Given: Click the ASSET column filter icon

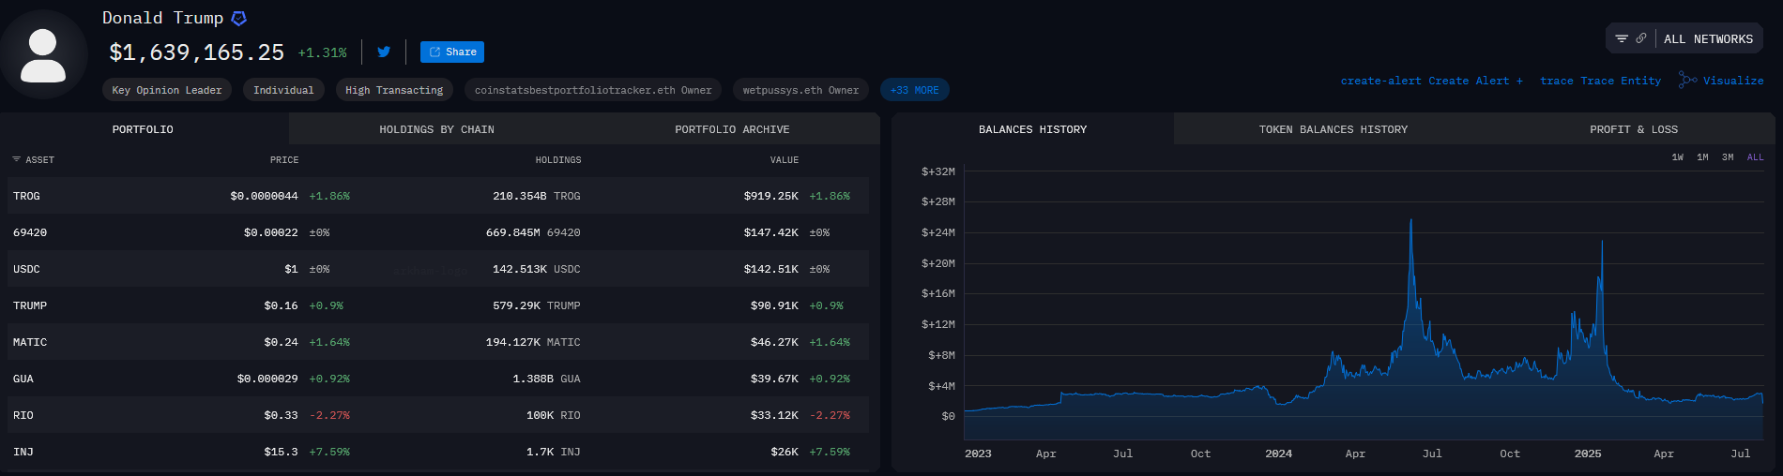Looking at the screenshot, I should point(16,160).
